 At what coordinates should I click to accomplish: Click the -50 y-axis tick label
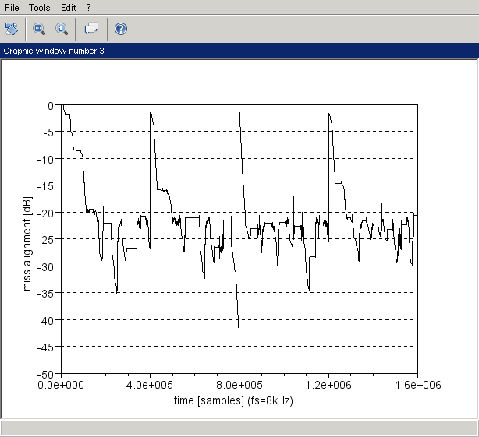[x=47, y=374]
